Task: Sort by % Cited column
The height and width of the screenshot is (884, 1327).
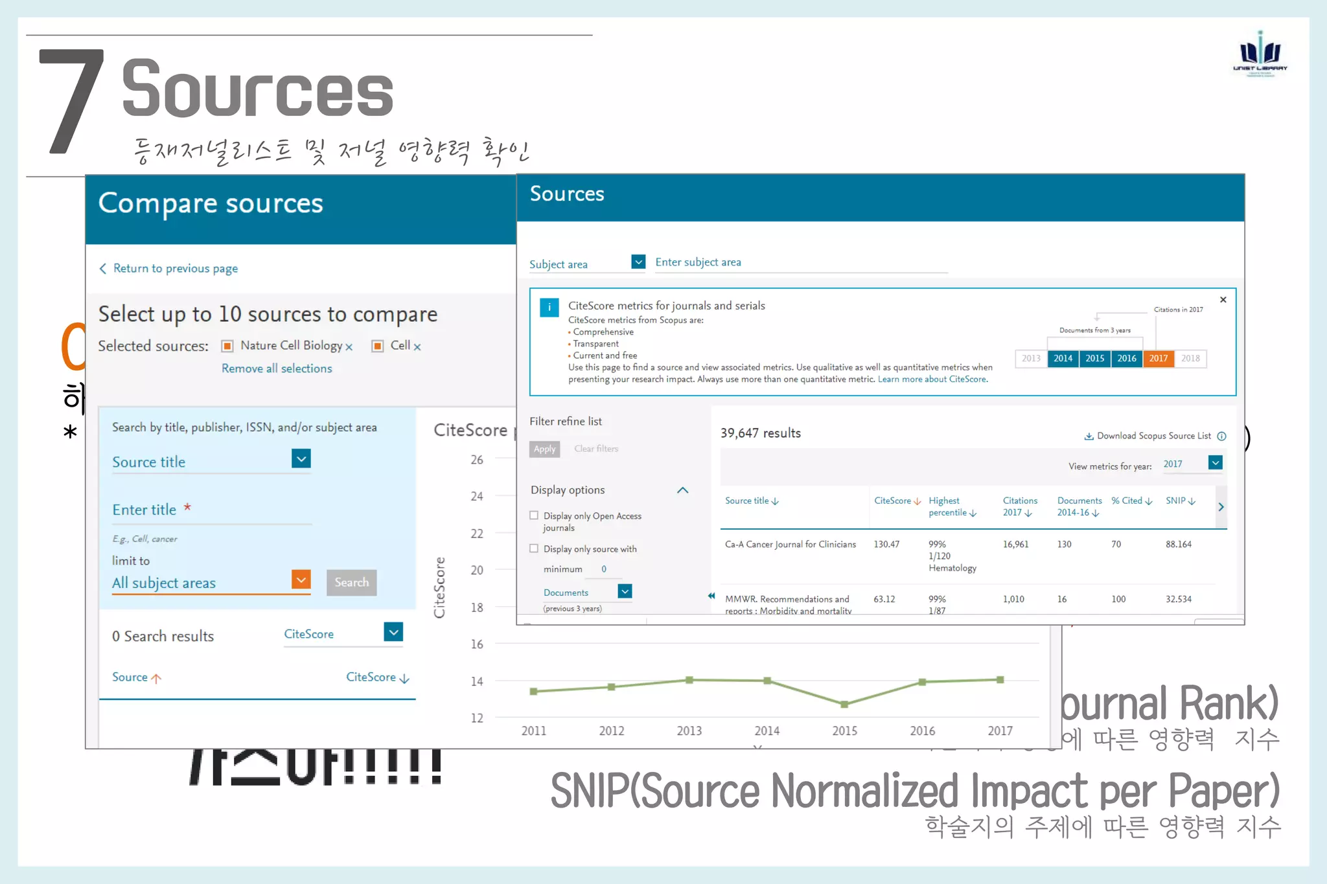Action: pos(1132,501)
